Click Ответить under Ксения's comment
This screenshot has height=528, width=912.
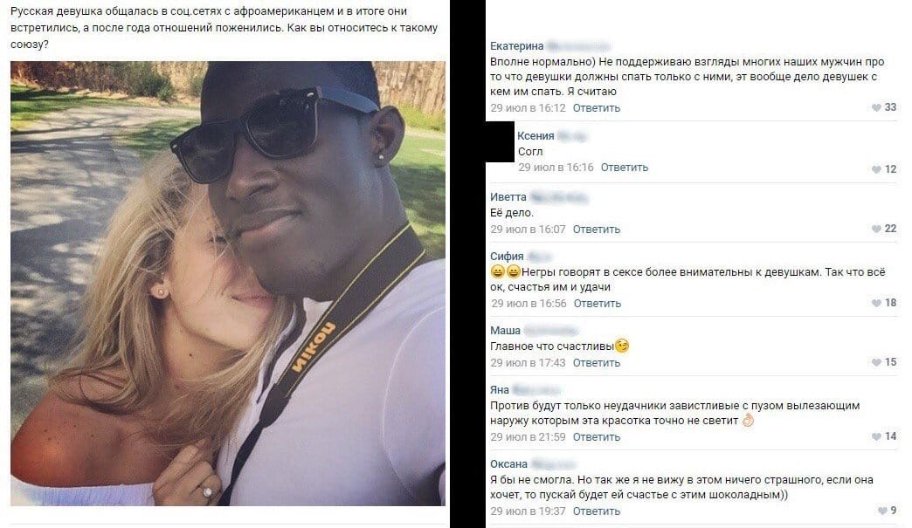[x=624, y=168]
